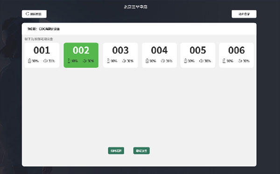Image resolution: width=280 pixels, height=174 pixels.
Task: Click the 90% battery label on device 005
Action: (191, 61)
